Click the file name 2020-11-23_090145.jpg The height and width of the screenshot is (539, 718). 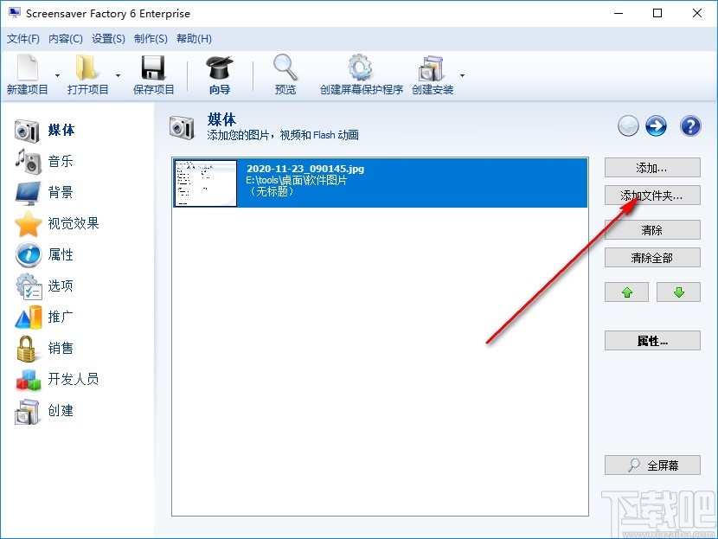(305, 169)
